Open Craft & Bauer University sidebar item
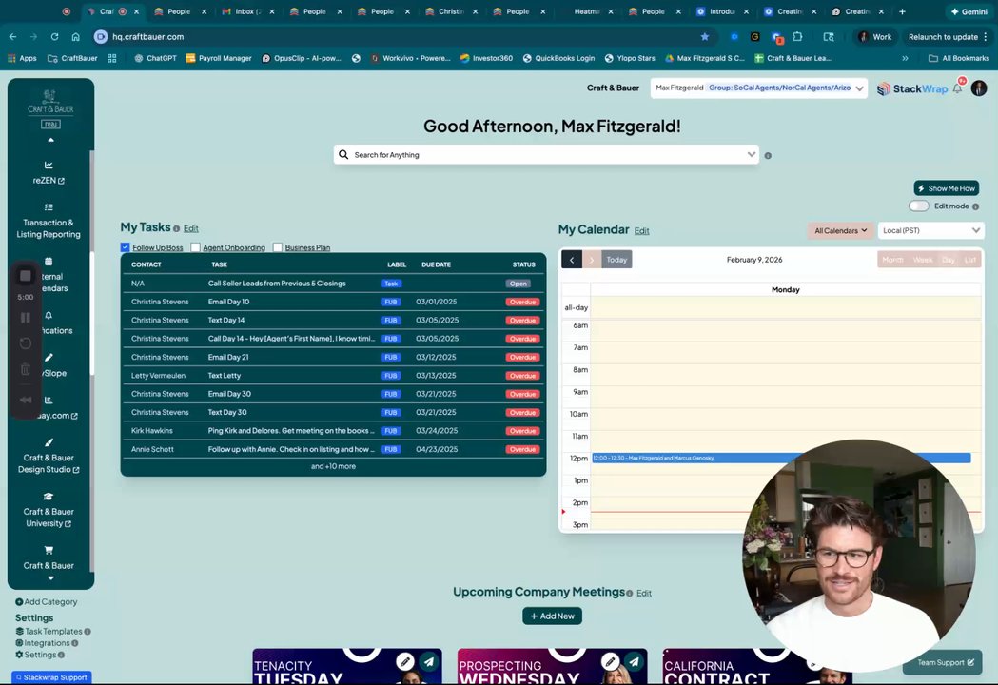The image size is (998, 685). [49, 511]
